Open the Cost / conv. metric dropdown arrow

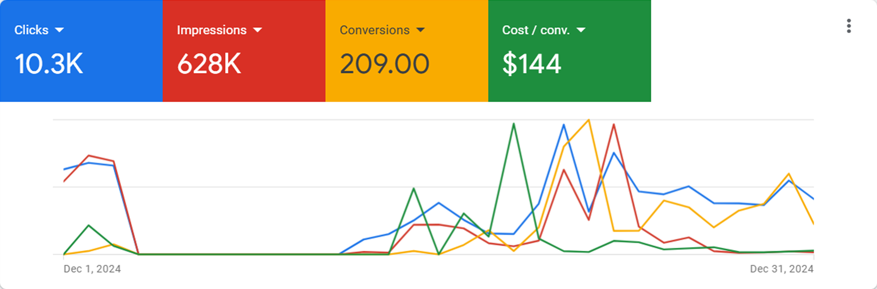581,30
